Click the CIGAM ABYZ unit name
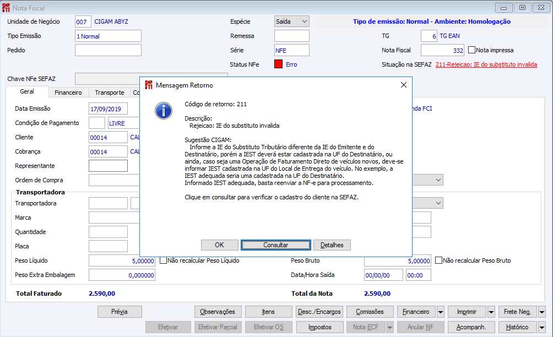The height and width of the screenshot is (337, 553). [x=111, y=21]
